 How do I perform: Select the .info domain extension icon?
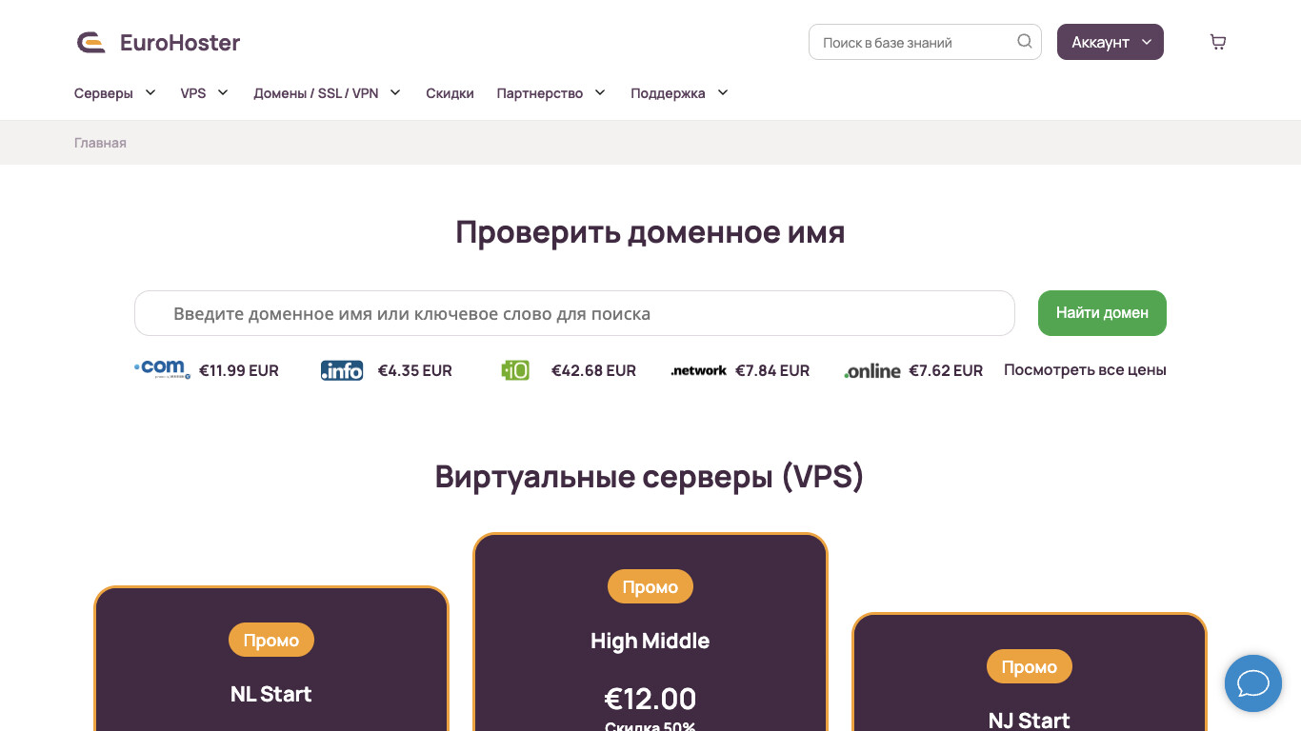(x=342, y=371)
